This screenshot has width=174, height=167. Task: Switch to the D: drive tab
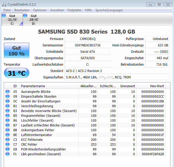(34, 19)
